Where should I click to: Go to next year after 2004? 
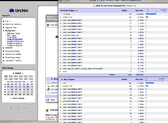pyautogui.click(x=23, y=73)
